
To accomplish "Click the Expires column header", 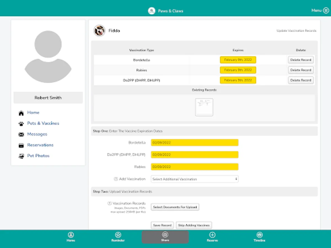I will coord(238,50).
